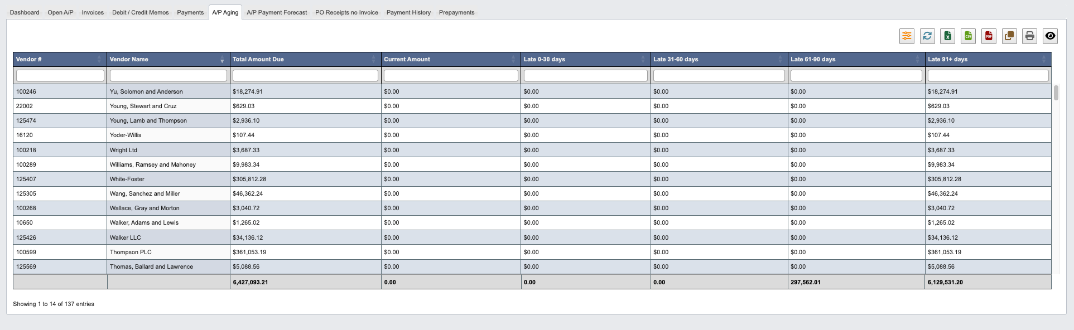Sort by Late 91+ days column header

coord(988,59)
